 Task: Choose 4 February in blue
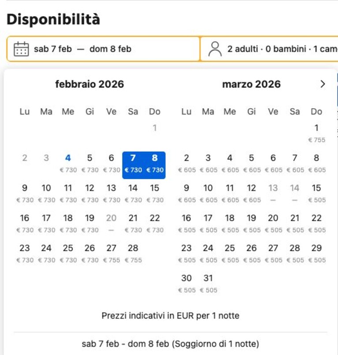(68, 164)
